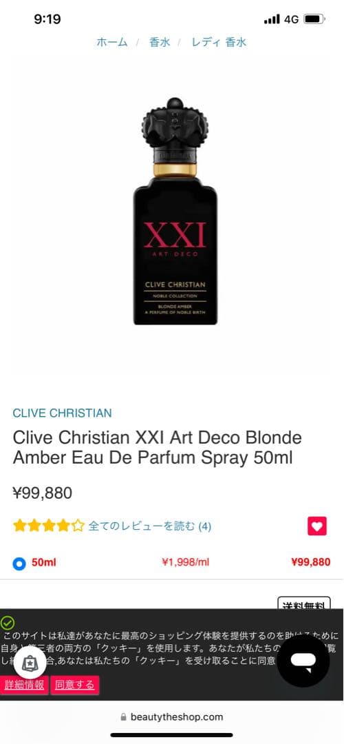Tap the shopping bag rewards icon
The width and height of the screenshot is (344, 744).
[x=30, y=663]
